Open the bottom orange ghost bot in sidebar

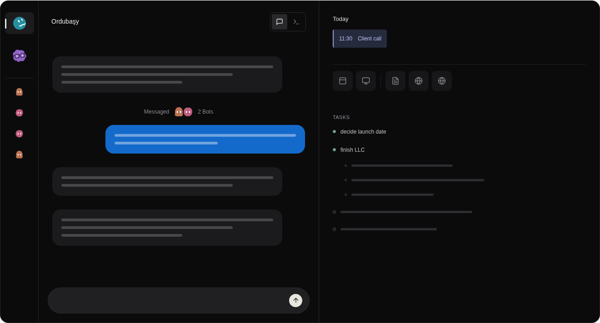[19, 154]
